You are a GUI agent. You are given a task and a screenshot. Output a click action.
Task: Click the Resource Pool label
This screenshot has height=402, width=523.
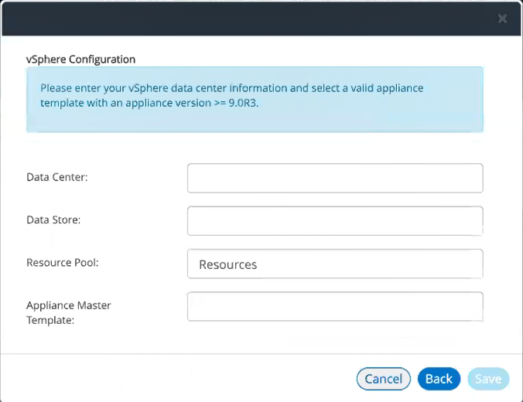click(63, 262)
